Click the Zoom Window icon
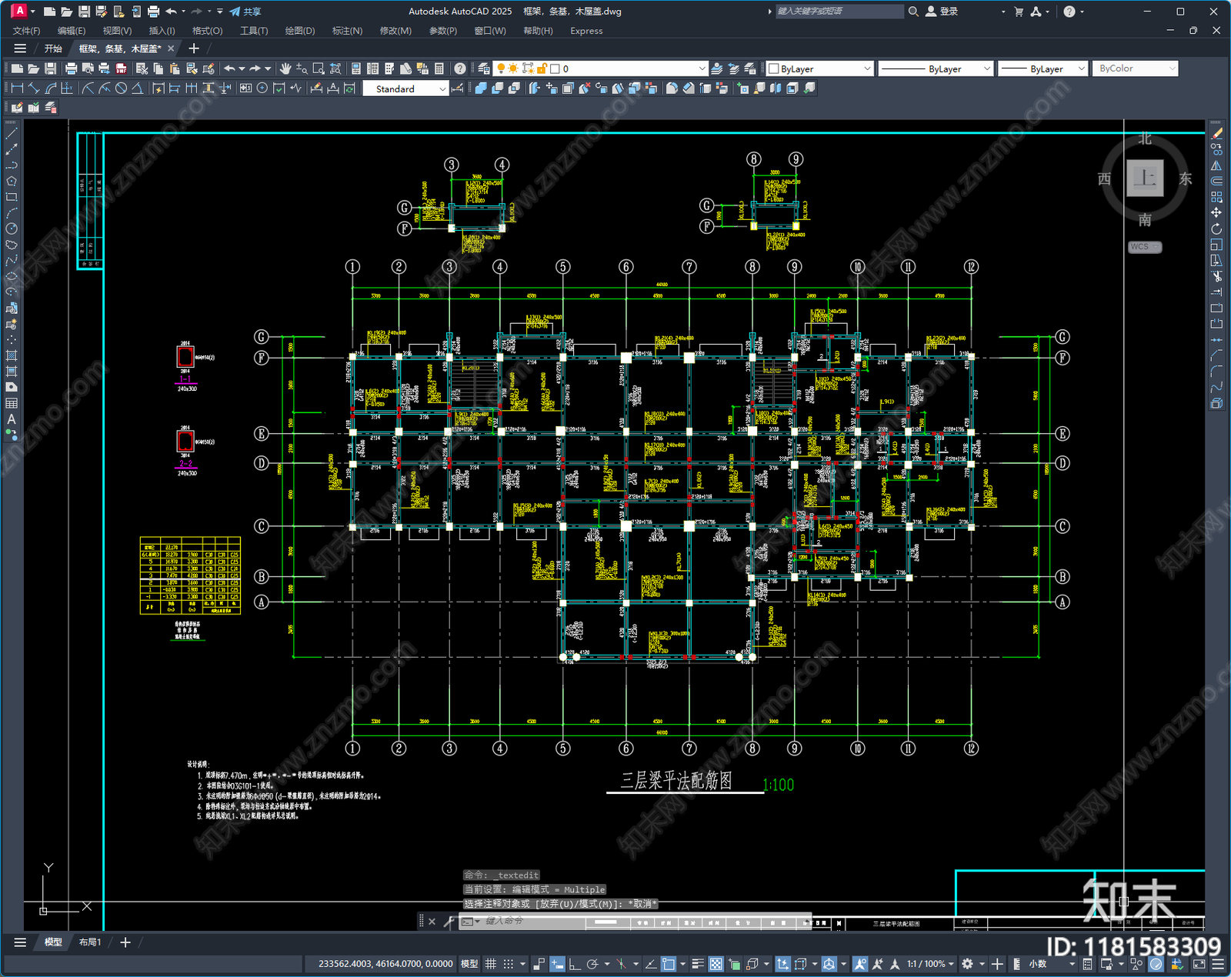The width and height of the screenshot is (1231, 977). [319, 68]
